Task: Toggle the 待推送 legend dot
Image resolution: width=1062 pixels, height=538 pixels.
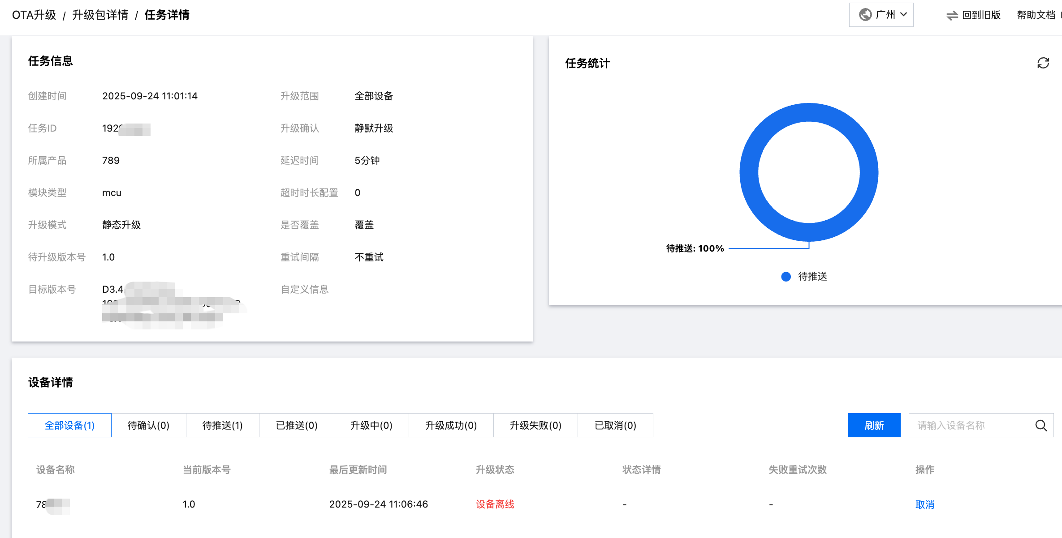Action: pyautogui.click(x=786, y=277)
